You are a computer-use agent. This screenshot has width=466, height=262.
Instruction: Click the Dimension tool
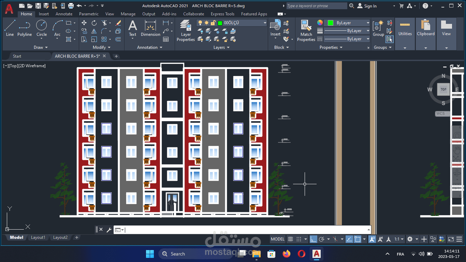pyautogui.click(x=150, y=28)
